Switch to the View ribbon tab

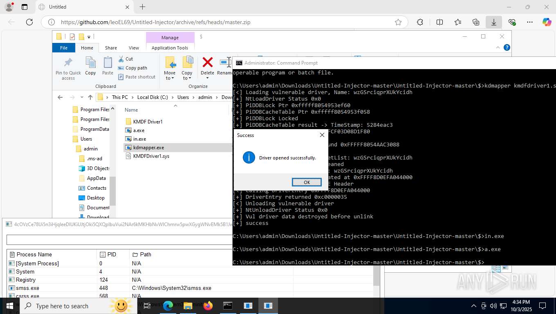[x=134, y=48]
